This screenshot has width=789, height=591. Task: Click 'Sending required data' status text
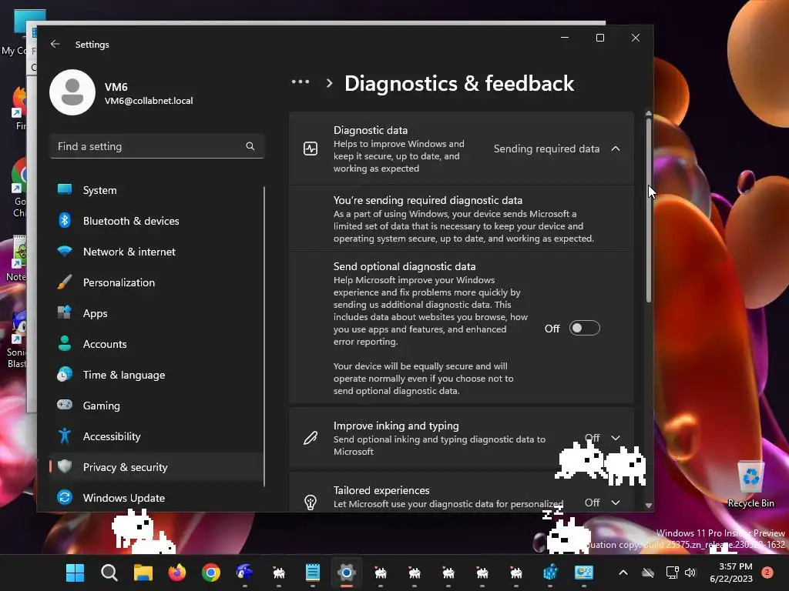click(x=546, y=149)
